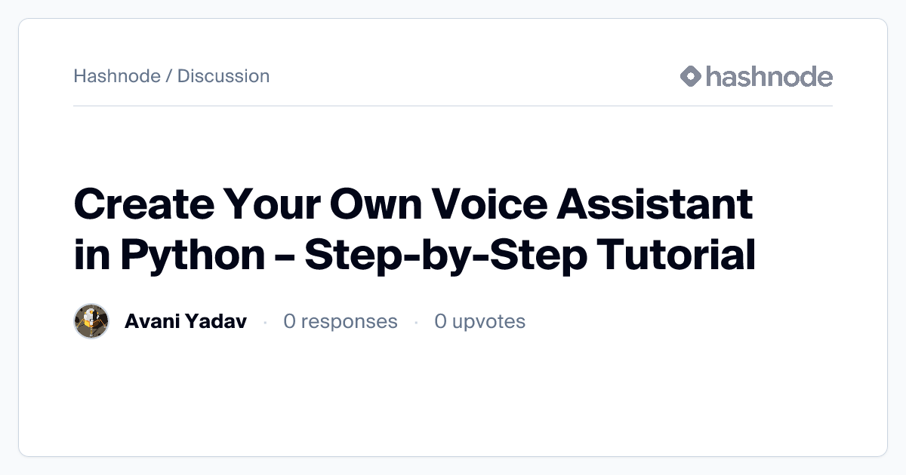Open author name Avani Yadav

pyautogui.click(x=185, y=322)
